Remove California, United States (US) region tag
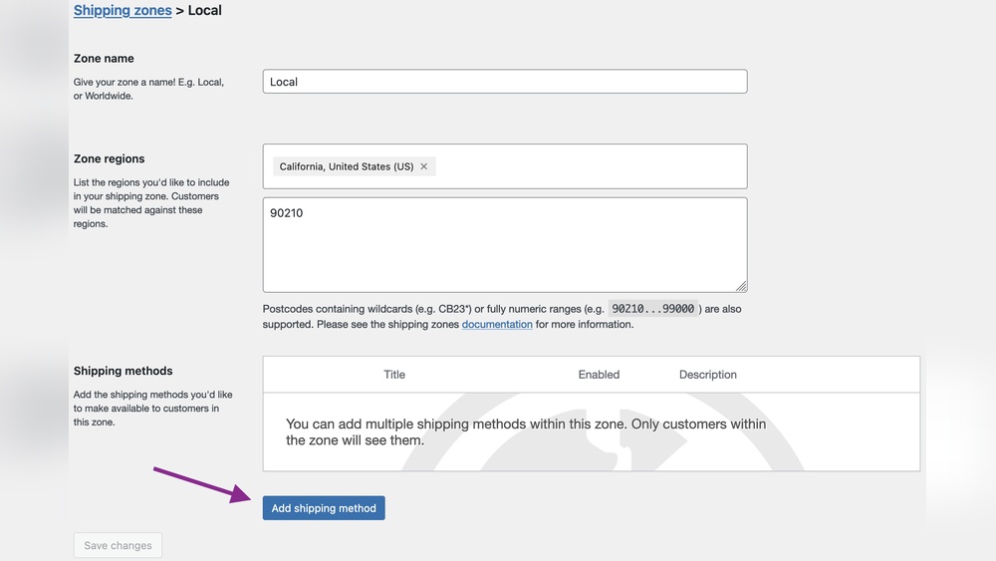996x561 pixels. (423, 166)
